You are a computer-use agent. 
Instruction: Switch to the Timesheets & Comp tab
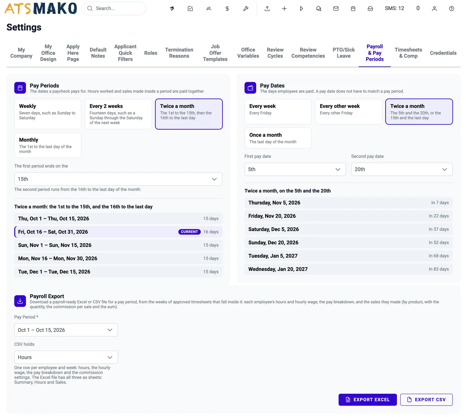(x=408, y=53)
